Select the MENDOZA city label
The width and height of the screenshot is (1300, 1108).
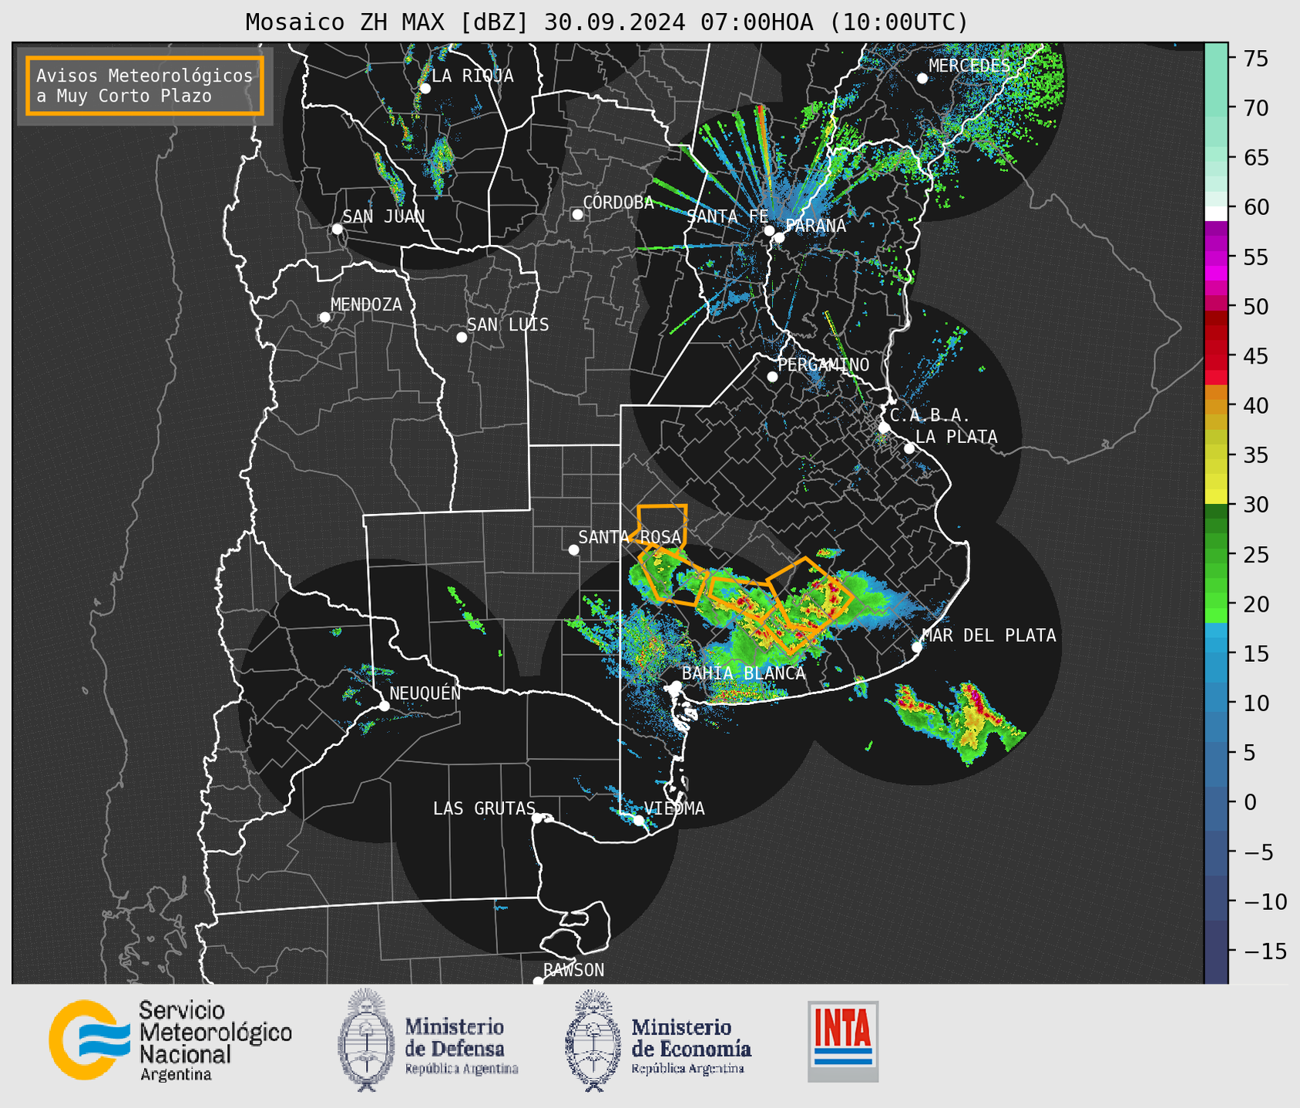click(366, 305)
